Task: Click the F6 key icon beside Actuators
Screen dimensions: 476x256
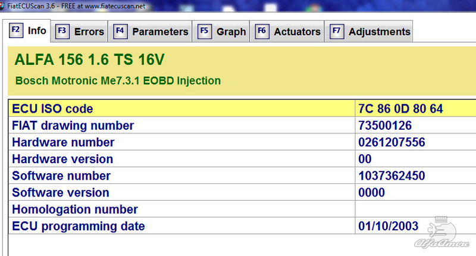Action: tap(262, 32)
